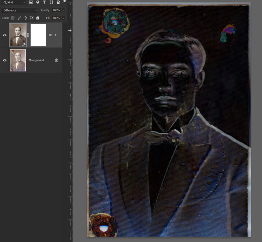Lock transparent pixels checkerboard icon
The image size is (262, 242).
13,18
